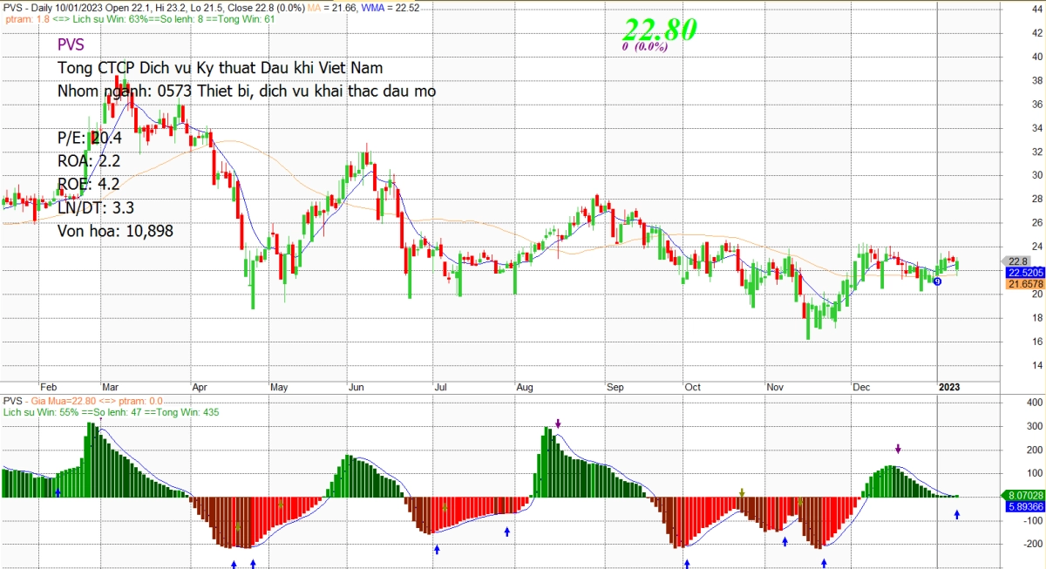Click the blue up arrow under January 2023 histogram
The width and height of the screenshot is (1046, 569).
[956, 516]
